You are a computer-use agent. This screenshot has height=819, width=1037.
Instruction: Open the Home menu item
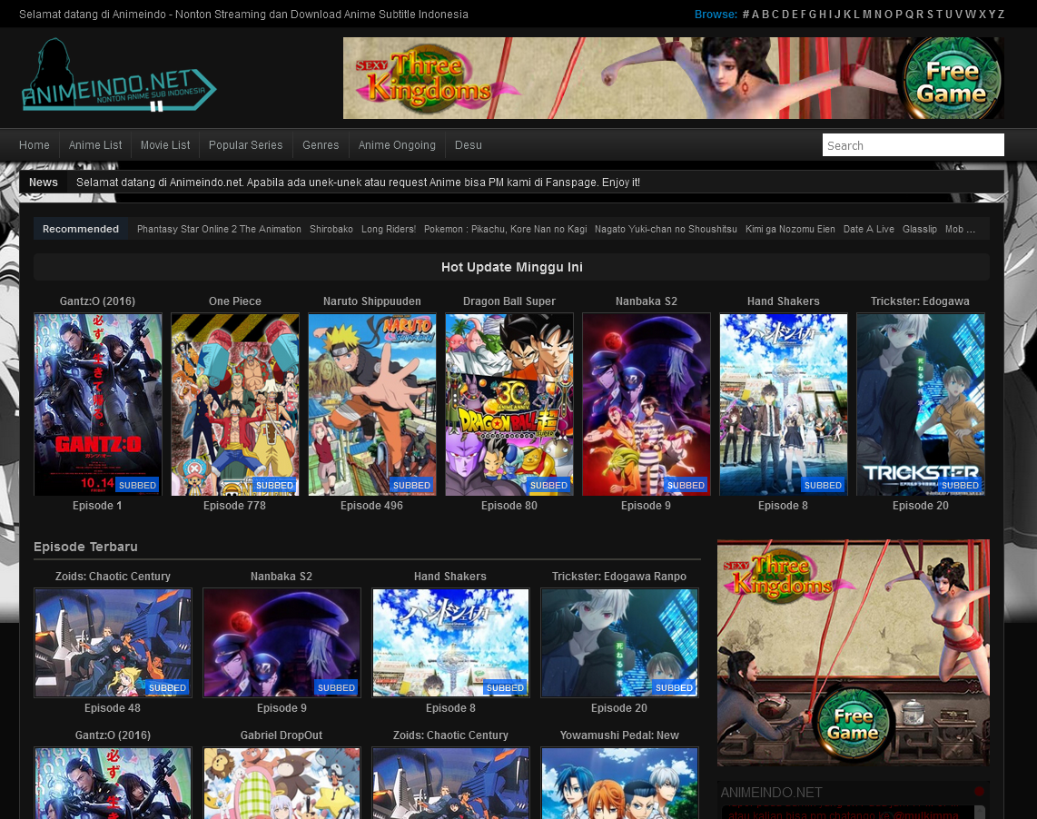[35, 145]
